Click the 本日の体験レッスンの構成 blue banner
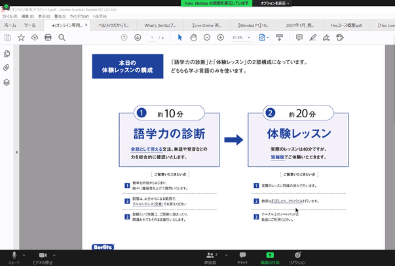Viewport: 395px width, 266px height. (x=128, y=66)
